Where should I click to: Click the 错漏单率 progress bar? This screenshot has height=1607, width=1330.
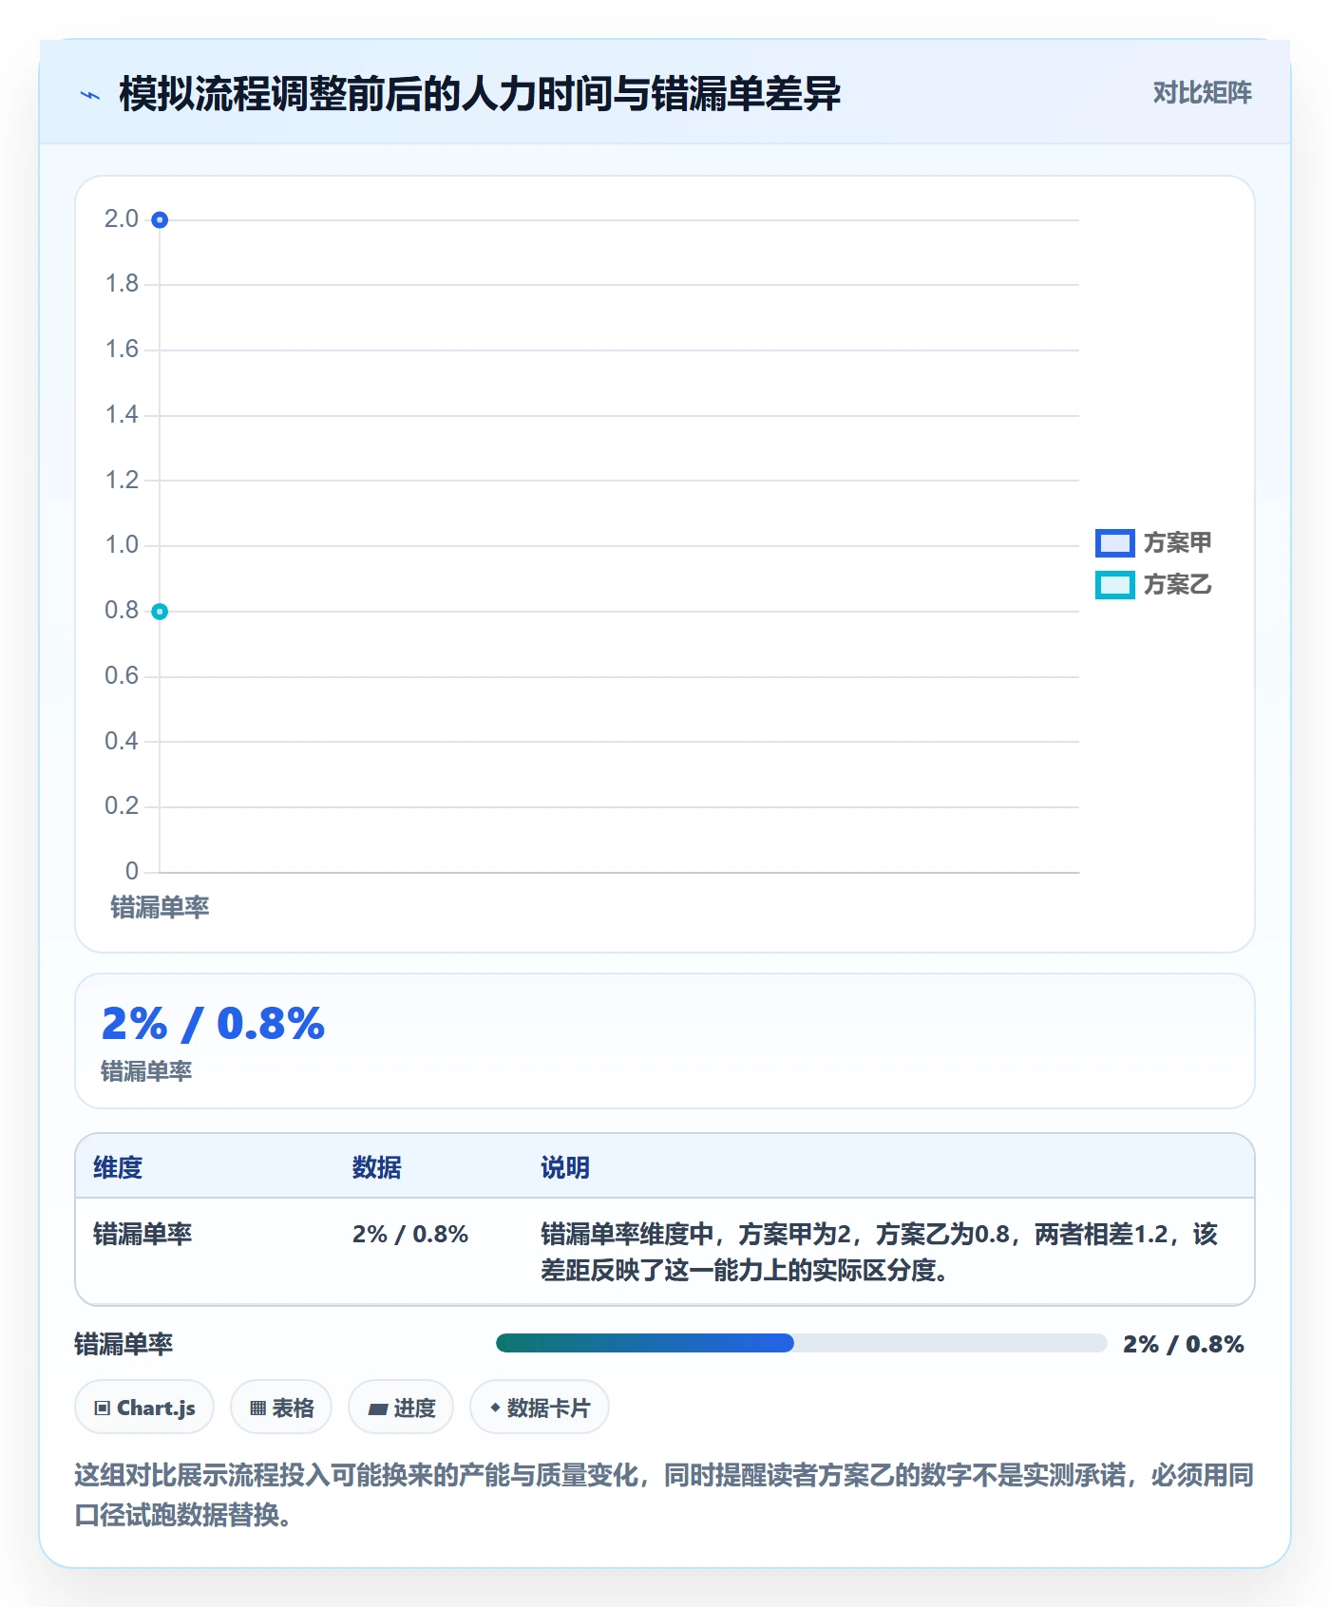(802, 1343)
